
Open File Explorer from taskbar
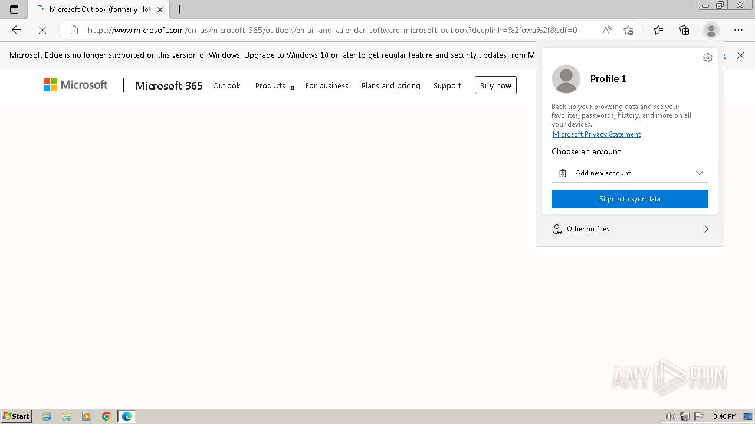click(x=67, y=416)
